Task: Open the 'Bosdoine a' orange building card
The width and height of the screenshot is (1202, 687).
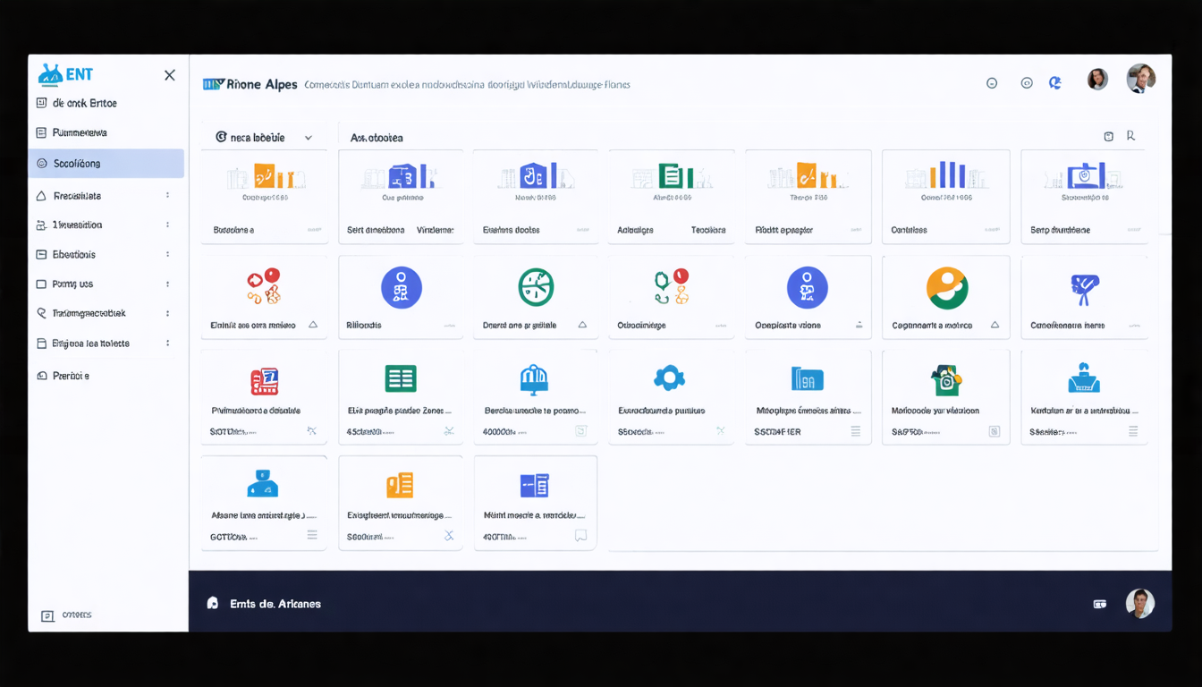Action: [x=264, y=196]
